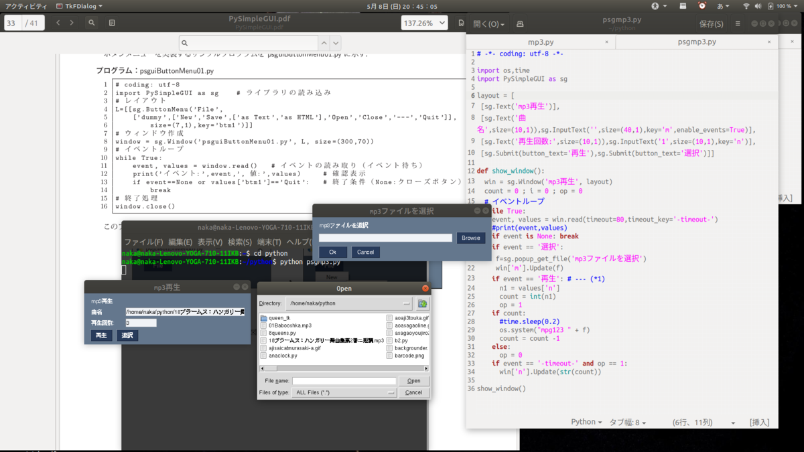Click the find-next down arrow in search bar
Image resolution: width=804 pixels, height=452 pixels.
tap(336, 42)
